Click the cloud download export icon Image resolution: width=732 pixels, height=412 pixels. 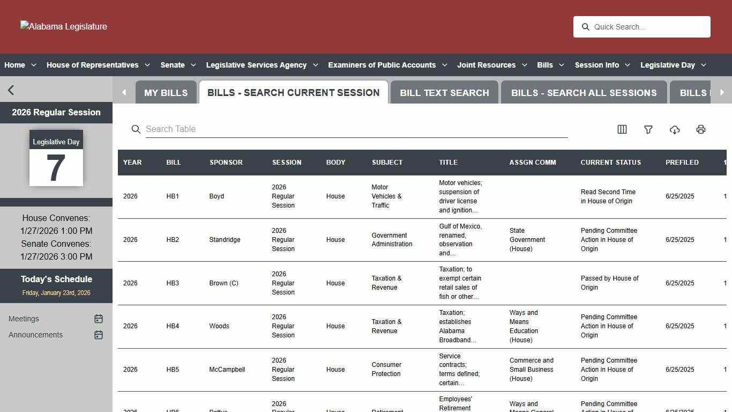[x=675, y=129]
